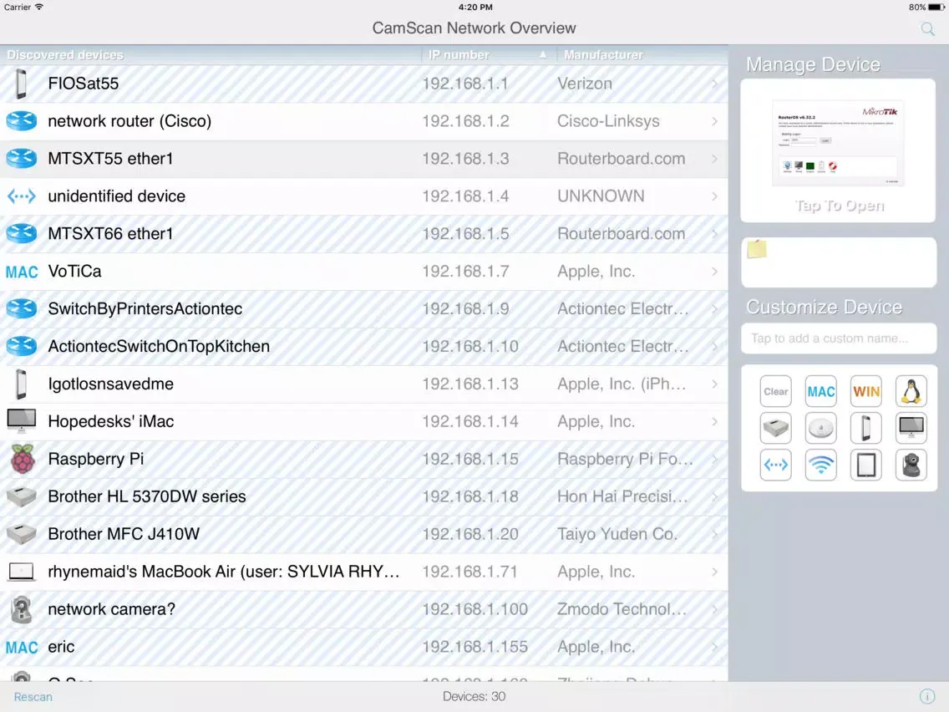Tap the yellow sticky note icon

pos(757,249)
